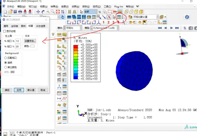Print the viewport with printer icon
This screenshot has height=136, width=197.
[20, 12]
